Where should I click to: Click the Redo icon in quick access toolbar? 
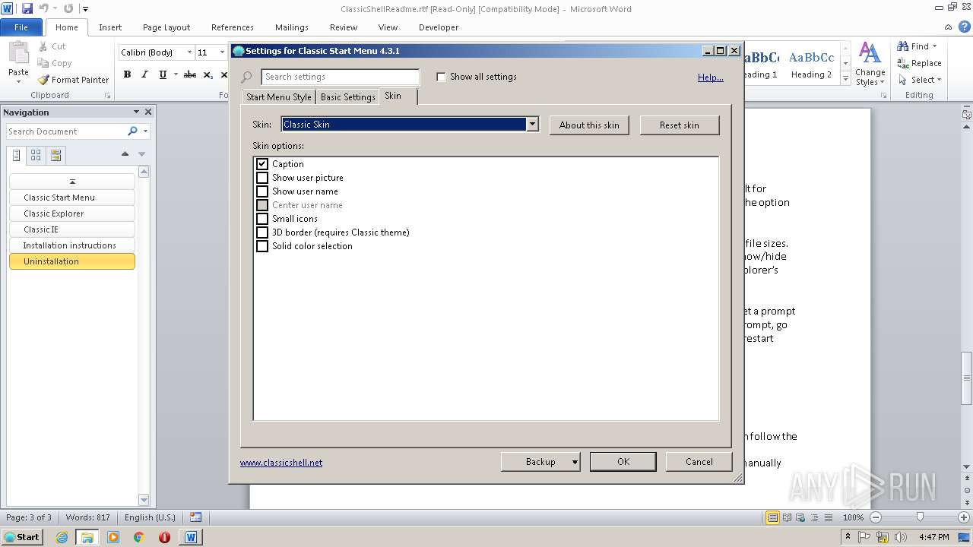[68, 8]
